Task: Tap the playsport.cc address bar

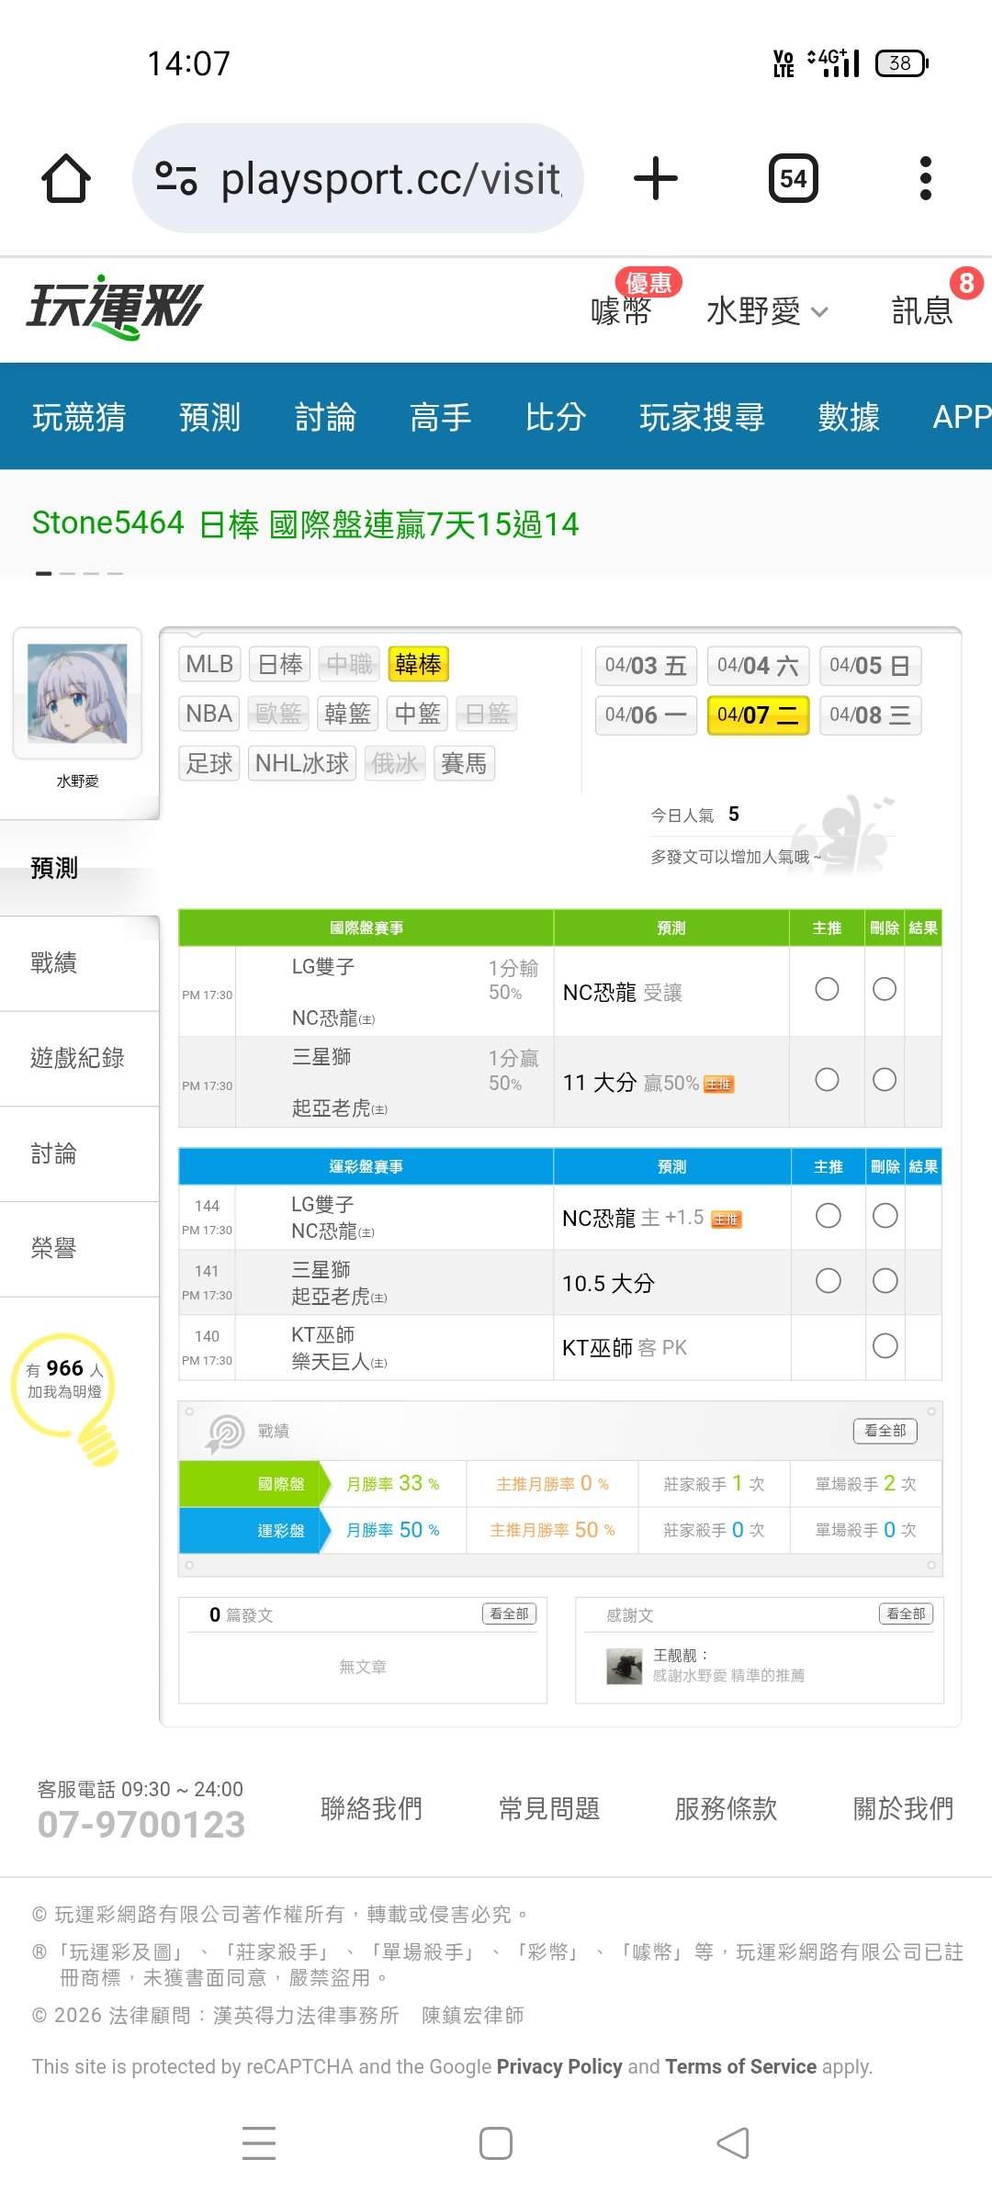Action: click(358, 178)
